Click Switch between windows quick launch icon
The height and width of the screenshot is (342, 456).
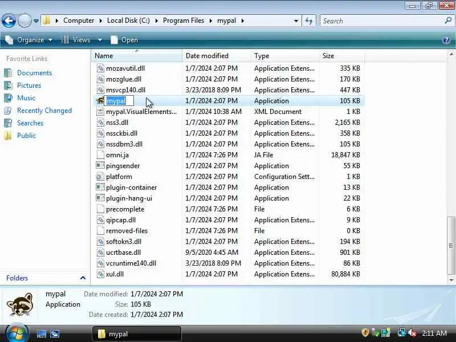click(55, 333)
